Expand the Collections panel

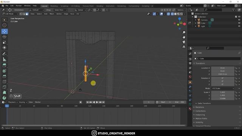point(200,111)
